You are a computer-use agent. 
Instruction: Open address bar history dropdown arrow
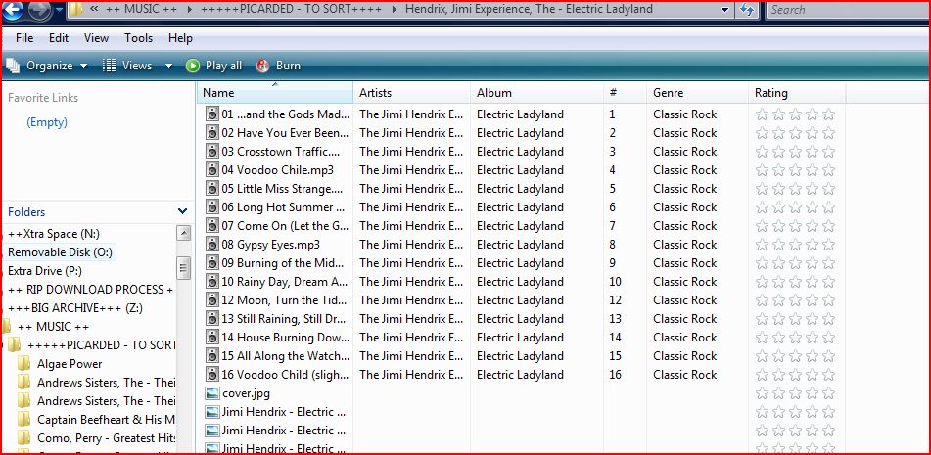[724, 10]
